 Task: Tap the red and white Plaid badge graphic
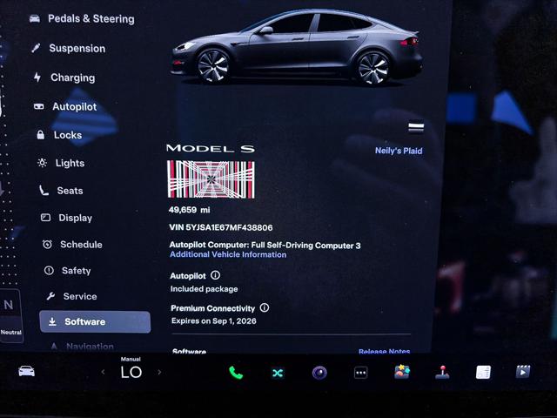click(211, 179)
